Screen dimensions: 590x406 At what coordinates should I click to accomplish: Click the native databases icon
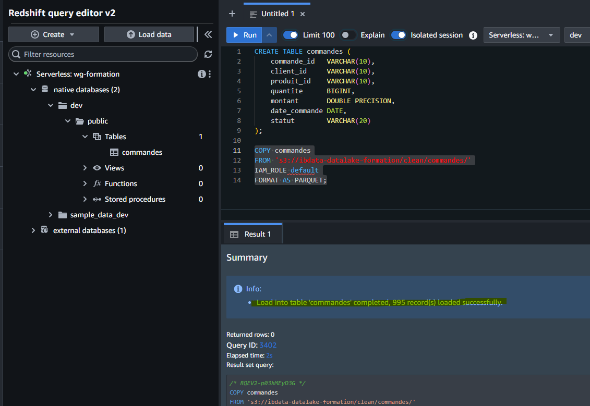[x=45, y=89]
